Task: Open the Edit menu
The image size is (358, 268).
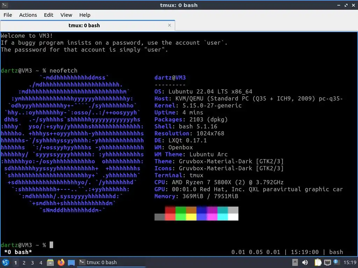Action: tap(48, 15)
